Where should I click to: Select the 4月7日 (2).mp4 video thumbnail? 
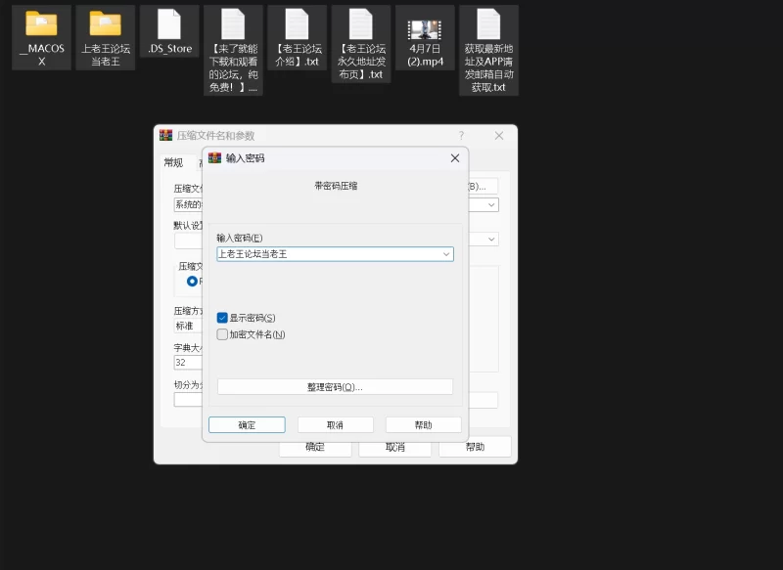point(425,29)
